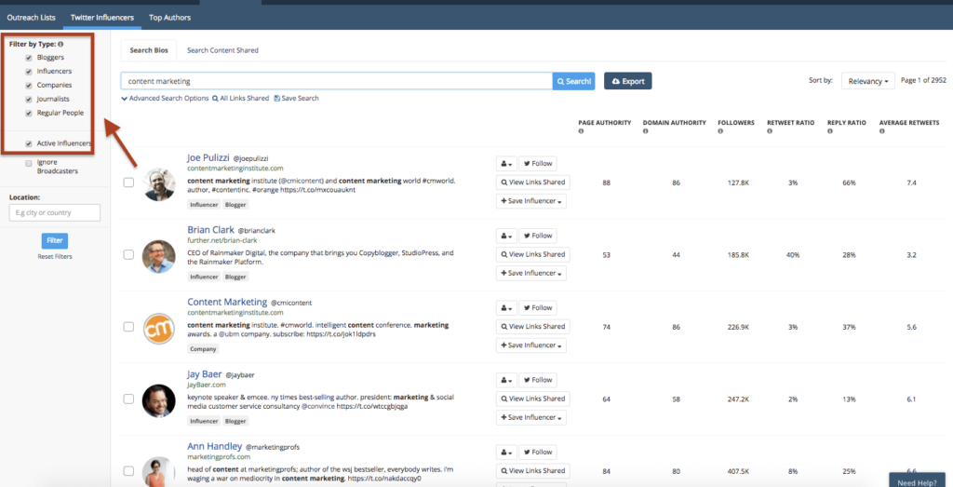Export results with the Export button

point(628,81)
